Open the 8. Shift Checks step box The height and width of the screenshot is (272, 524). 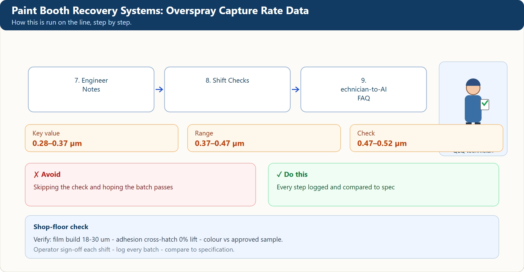coord(227,89)
